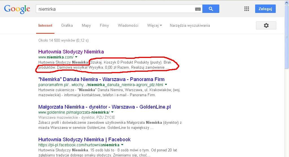289x157 pixels.
Task: Open the Hurtownia Słodyczy Niemirka result link
Action: point(71,52)
